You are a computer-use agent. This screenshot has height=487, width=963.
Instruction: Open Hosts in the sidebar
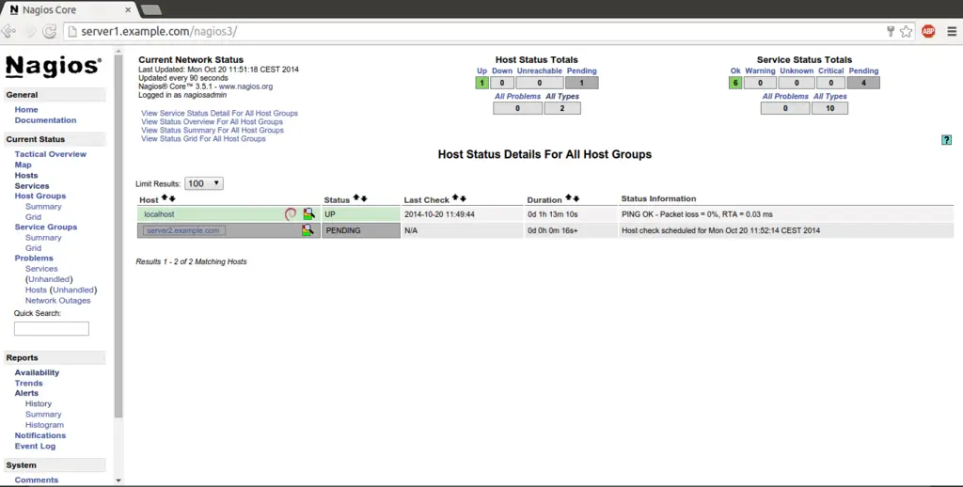coord(26,175)
